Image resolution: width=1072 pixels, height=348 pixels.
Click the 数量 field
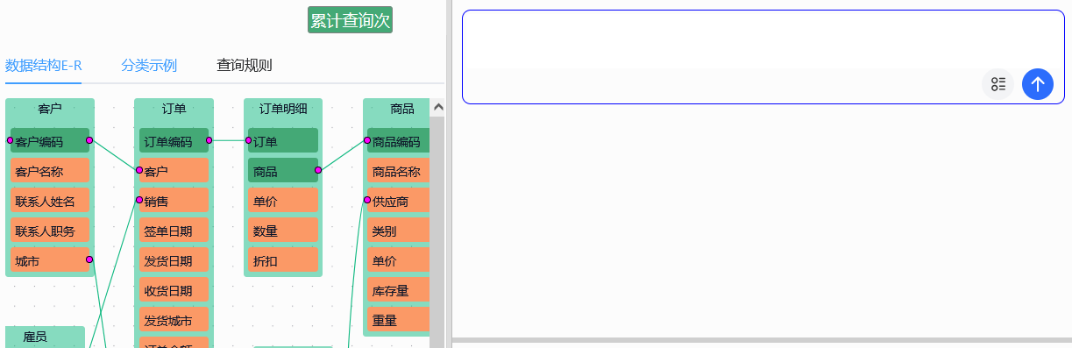pyautogui.click(x=283, y=230)
